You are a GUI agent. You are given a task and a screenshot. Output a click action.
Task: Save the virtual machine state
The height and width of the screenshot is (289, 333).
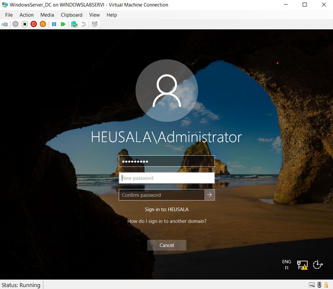point(42,24)
